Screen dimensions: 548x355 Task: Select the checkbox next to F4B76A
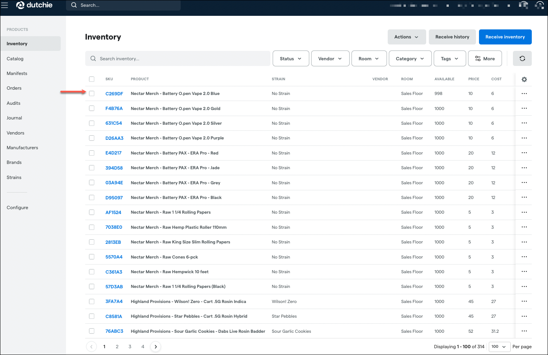[92, 108]
